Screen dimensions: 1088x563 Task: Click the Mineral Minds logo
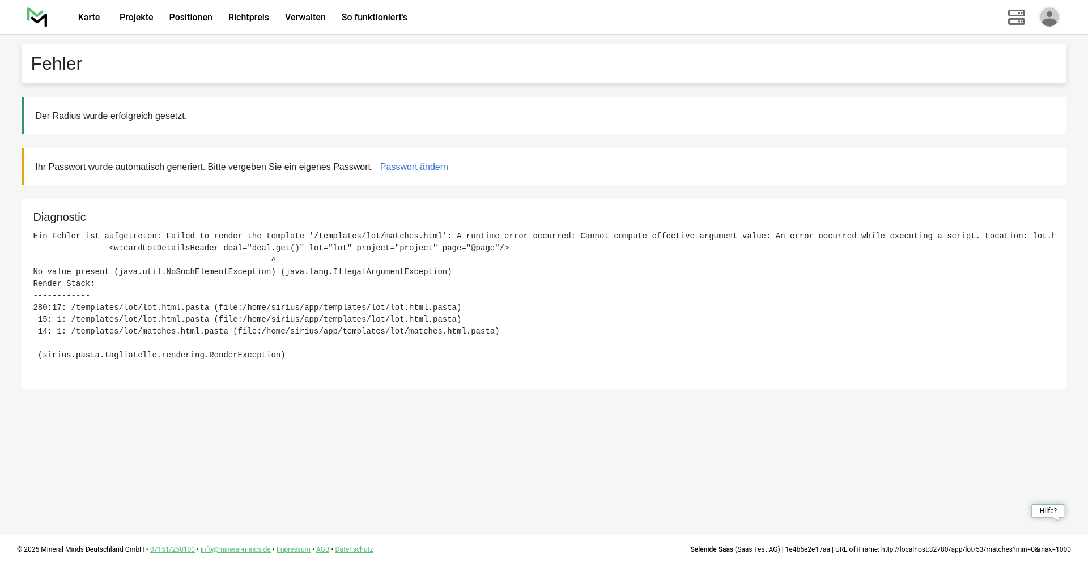click(37, 17)
